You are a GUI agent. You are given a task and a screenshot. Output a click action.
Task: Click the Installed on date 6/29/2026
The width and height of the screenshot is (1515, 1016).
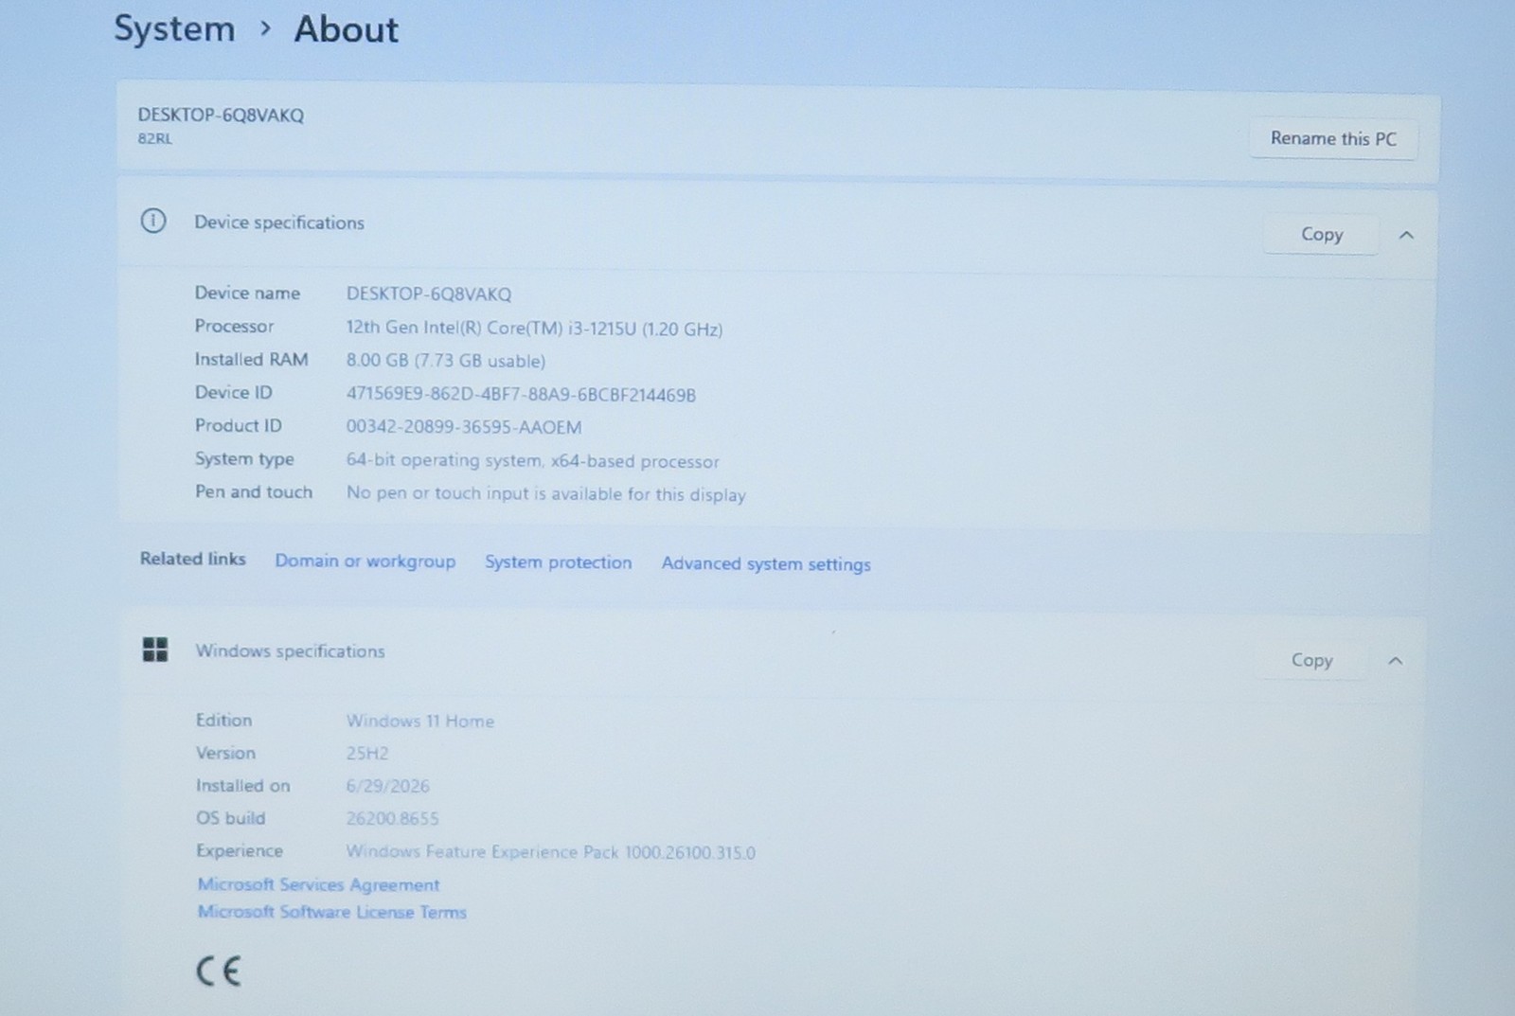click(387, 786)
